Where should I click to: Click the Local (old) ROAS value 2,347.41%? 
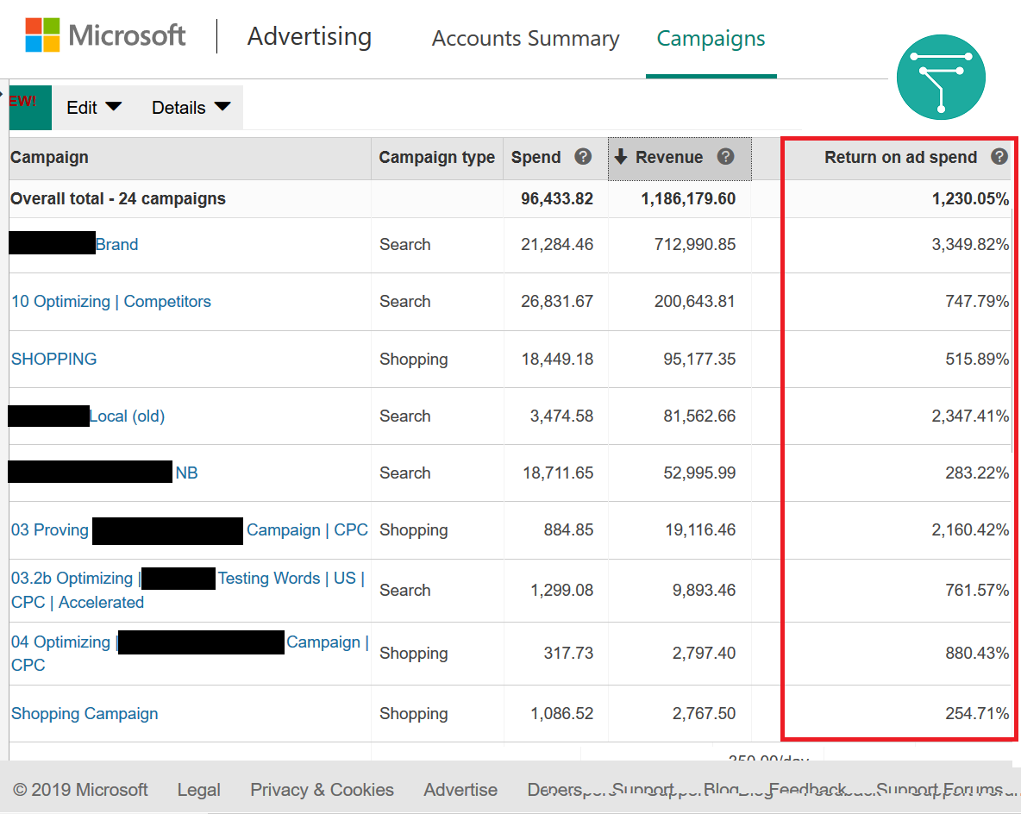point(970,416)
